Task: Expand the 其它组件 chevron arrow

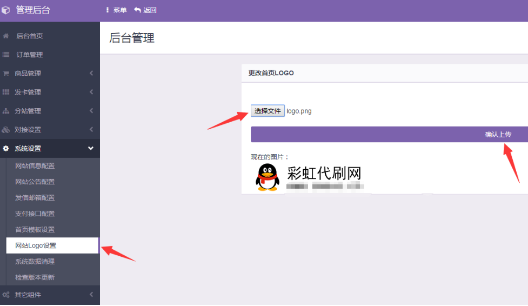Action: pos(91,295)
